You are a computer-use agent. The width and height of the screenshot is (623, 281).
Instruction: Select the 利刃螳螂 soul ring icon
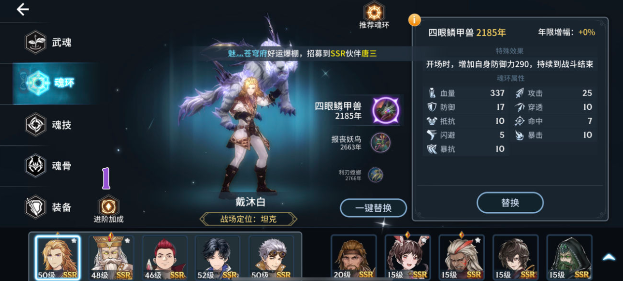pyautogui.click(x=375, y=175)
